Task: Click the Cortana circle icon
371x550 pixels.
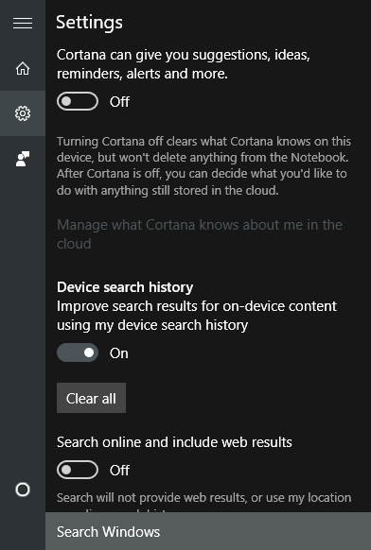Action: (x=23, y=490)
